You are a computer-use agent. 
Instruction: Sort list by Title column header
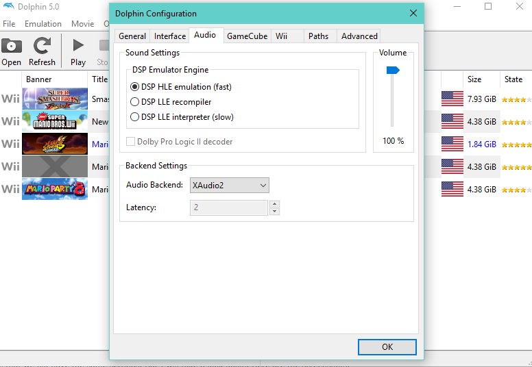pyautogui.click(x=99, y=79)
